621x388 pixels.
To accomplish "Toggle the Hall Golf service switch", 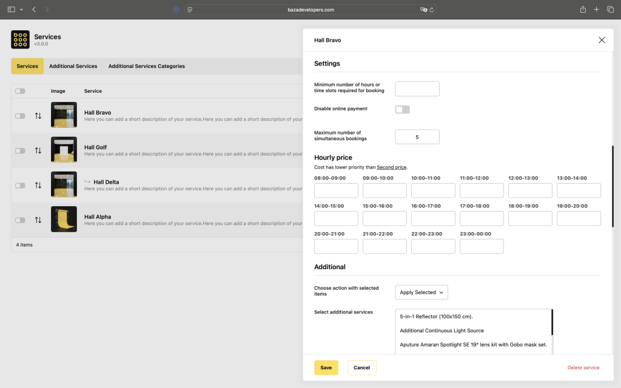I will [x=20, y=151].
